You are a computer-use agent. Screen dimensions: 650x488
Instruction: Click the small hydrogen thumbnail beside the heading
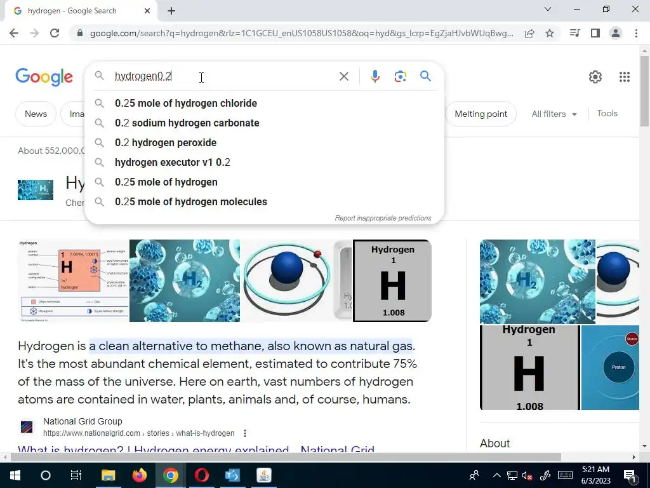point(36,189)
